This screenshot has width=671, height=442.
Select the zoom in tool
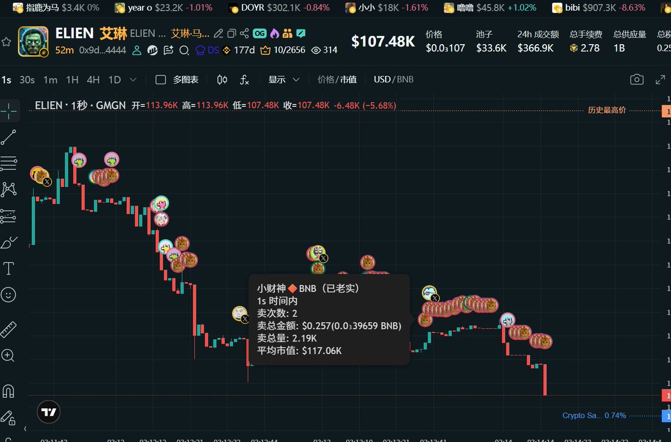[x=8, y=355]
